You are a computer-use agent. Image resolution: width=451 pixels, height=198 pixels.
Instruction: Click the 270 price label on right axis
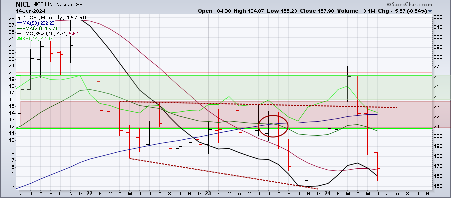[438, 67]
